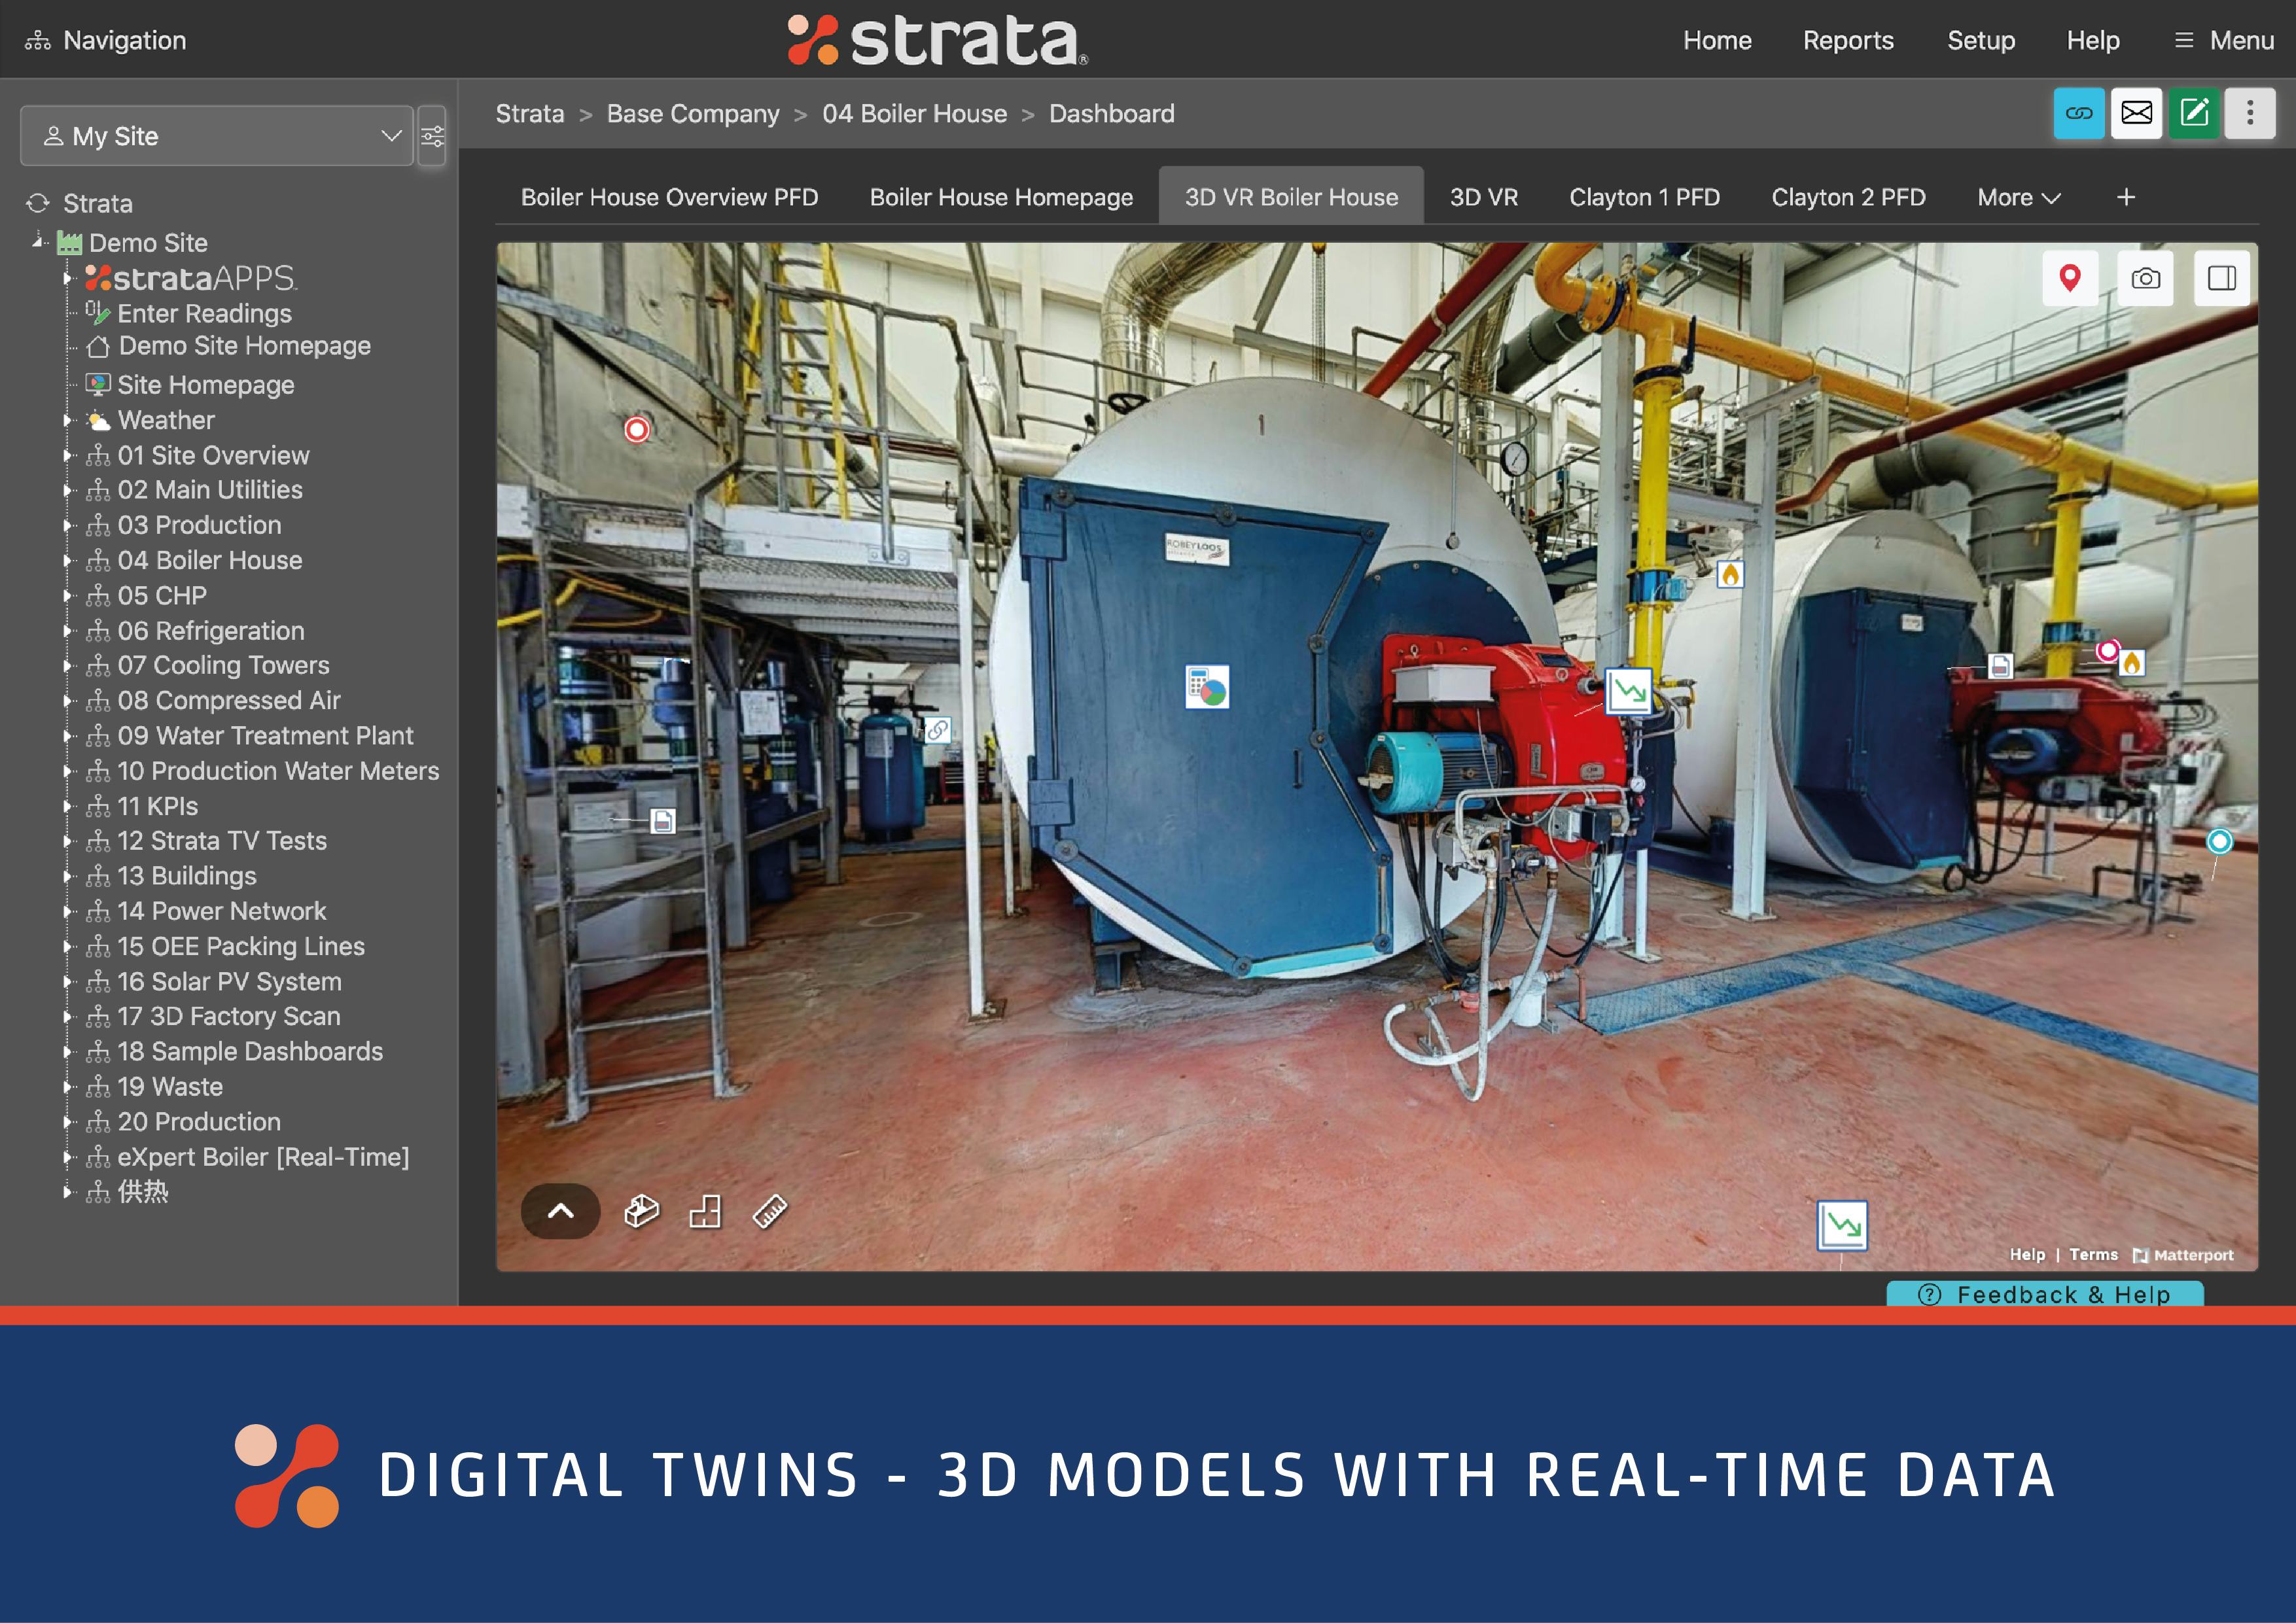
Task: Click the blue link icon button
Action: (2079, 113)
